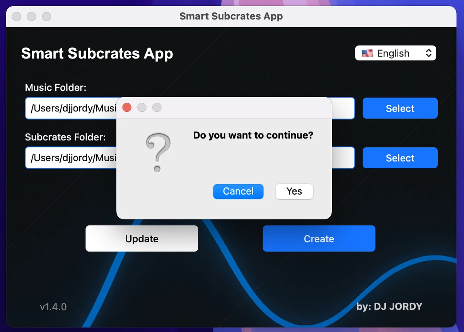
Task: Click main window's close button
Action: (x=17, y=17)
